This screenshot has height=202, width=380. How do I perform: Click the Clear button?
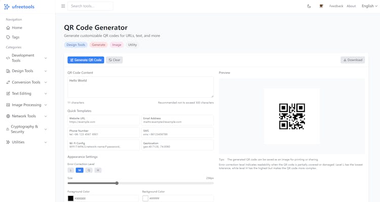(114, 60)
